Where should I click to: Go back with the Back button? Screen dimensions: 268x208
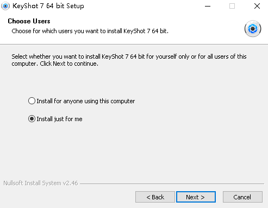pos(155,197)
